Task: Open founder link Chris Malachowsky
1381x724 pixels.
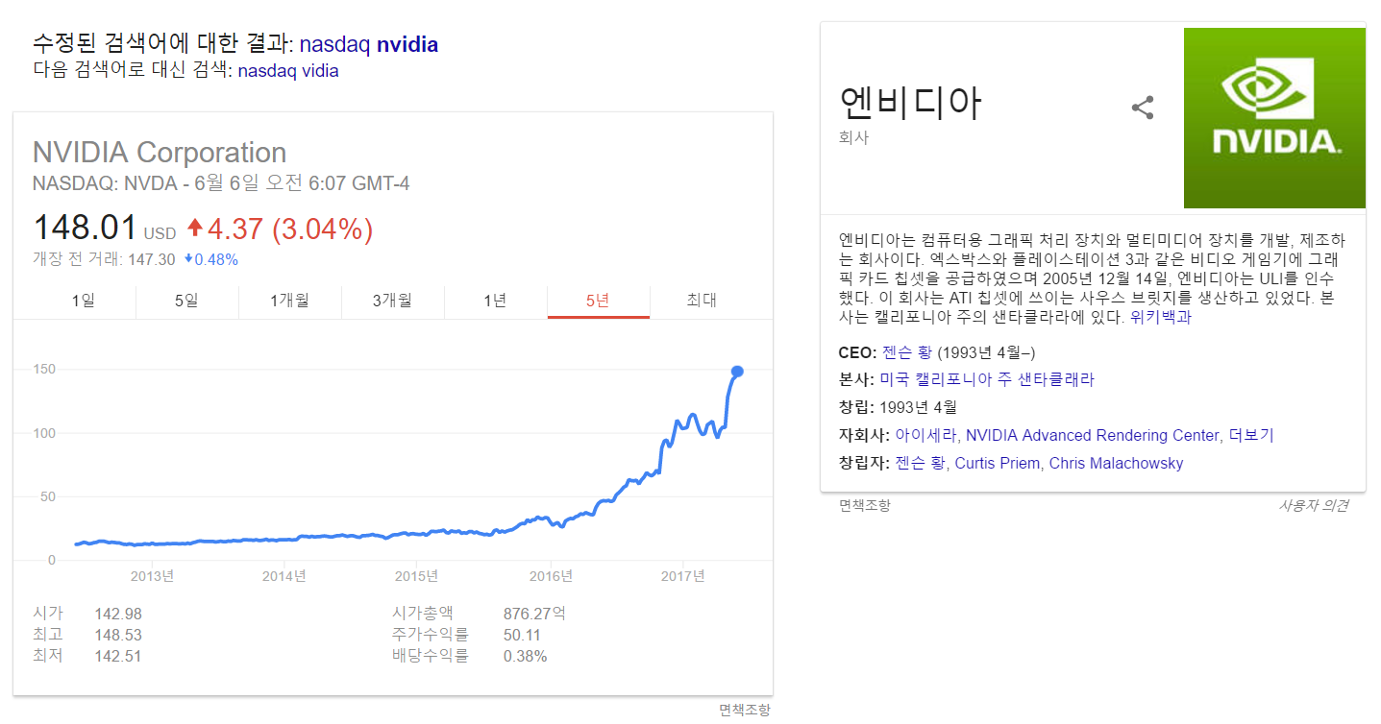Action: click(1116, 463)
